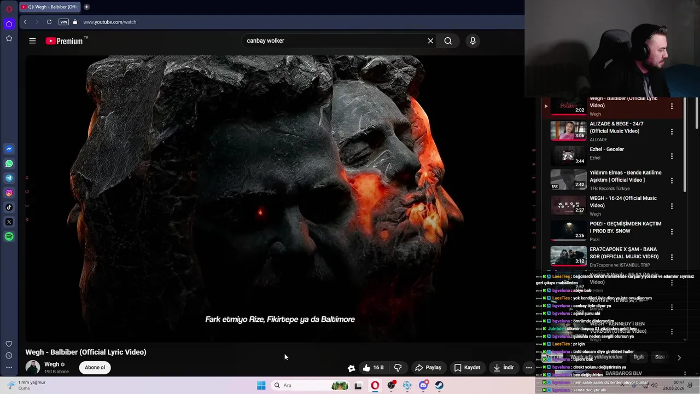Open POIZI - GEÇMİŞİMDEN KAÇTIM title

click(625, 227)
